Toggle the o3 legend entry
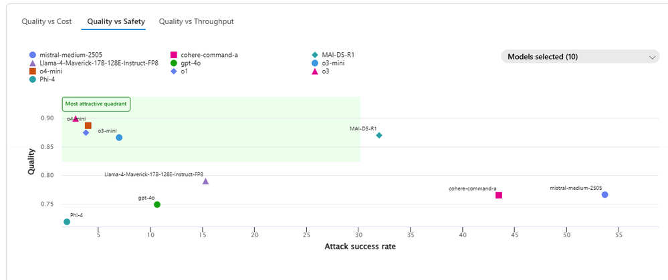This screenshot has height=280, width=668. [x=320, y=71]
